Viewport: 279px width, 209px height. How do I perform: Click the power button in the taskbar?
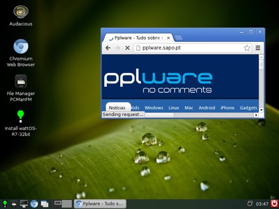274,204
